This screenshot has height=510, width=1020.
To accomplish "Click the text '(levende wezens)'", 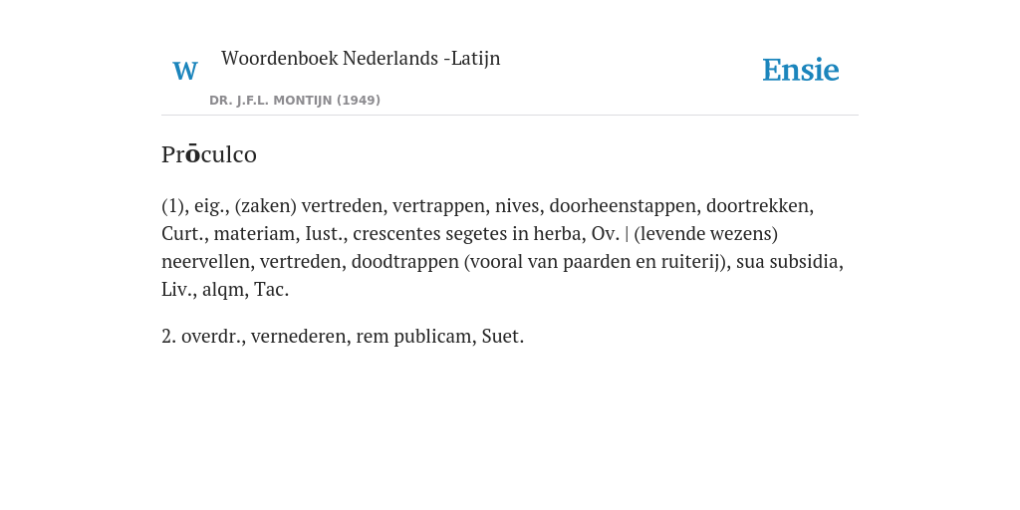I will tap(706, 233).
